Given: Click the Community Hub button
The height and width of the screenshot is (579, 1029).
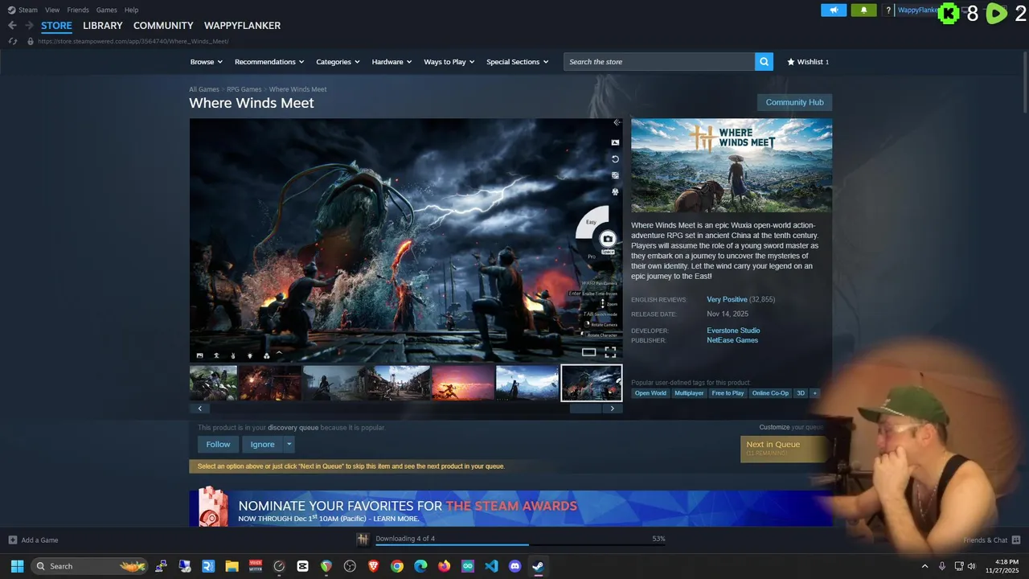Looking at the screenshot, I should click(794, 102).
